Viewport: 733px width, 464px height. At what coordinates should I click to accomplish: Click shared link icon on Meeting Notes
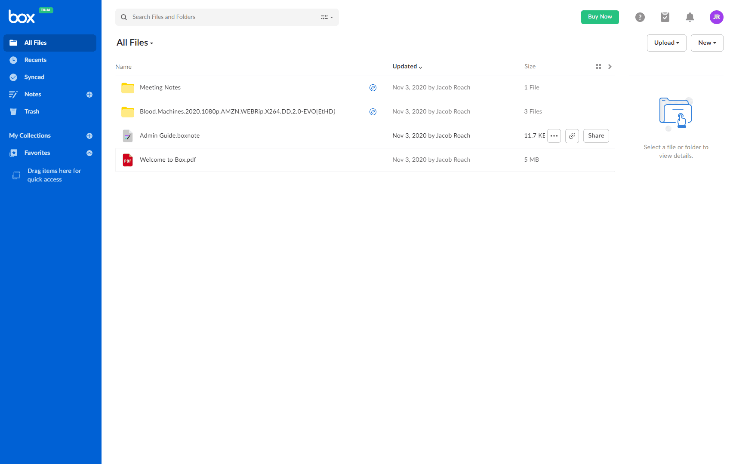373,88
